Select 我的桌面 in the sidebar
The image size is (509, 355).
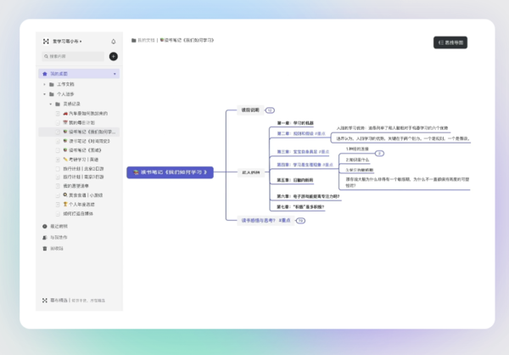point(59,74)
